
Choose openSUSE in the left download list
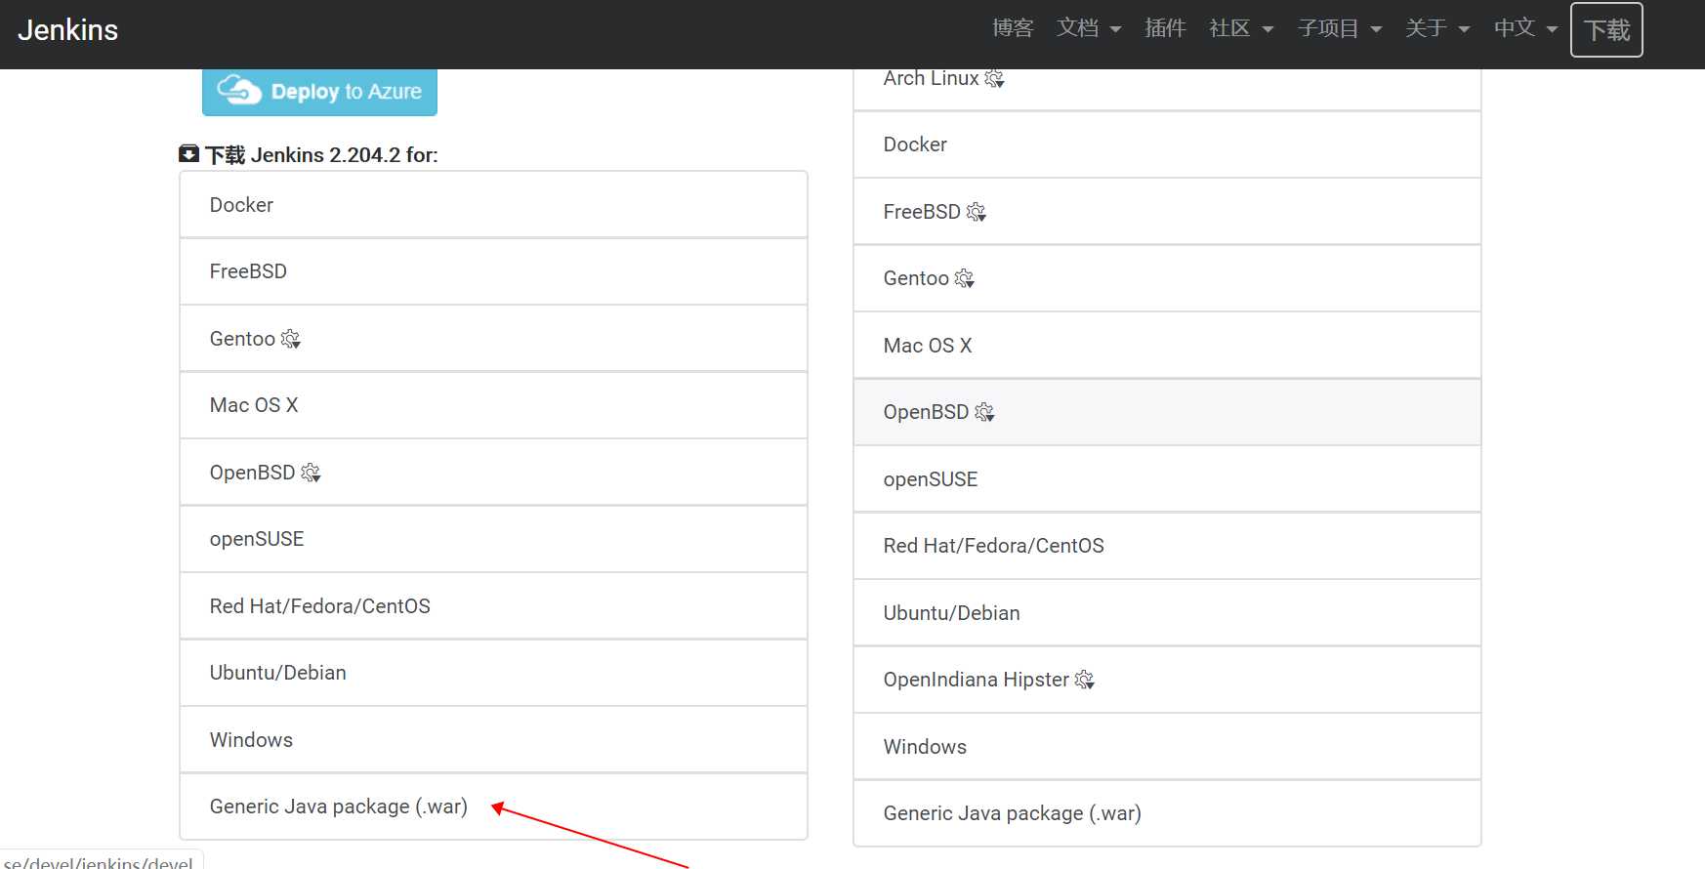tap(493, 539)
